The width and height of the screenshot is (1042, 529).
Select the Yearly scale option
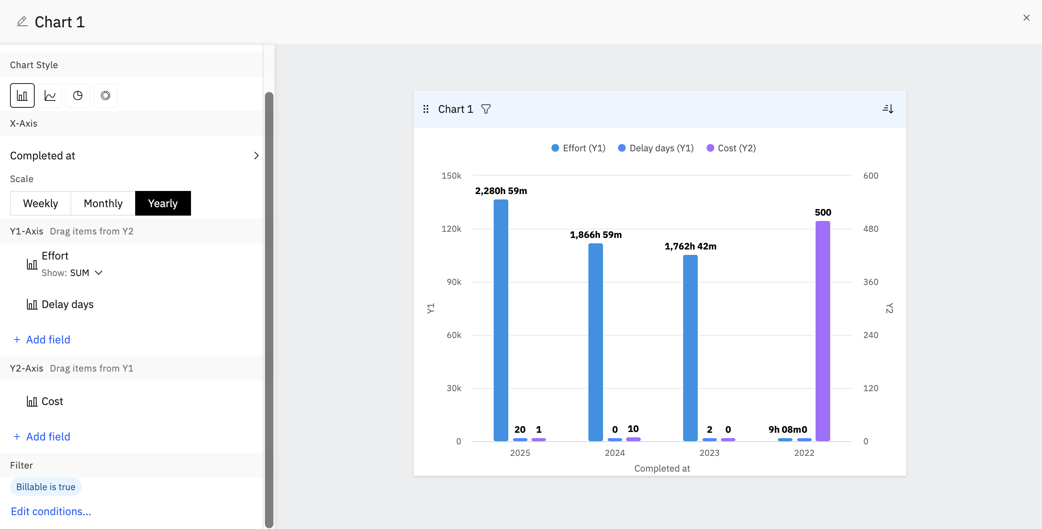pyautogui.click(x=162, y=203)
